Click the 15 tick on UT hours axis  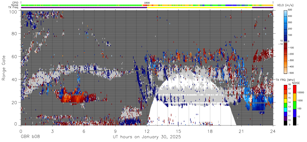pyautogui.click(x=178, y=131)
